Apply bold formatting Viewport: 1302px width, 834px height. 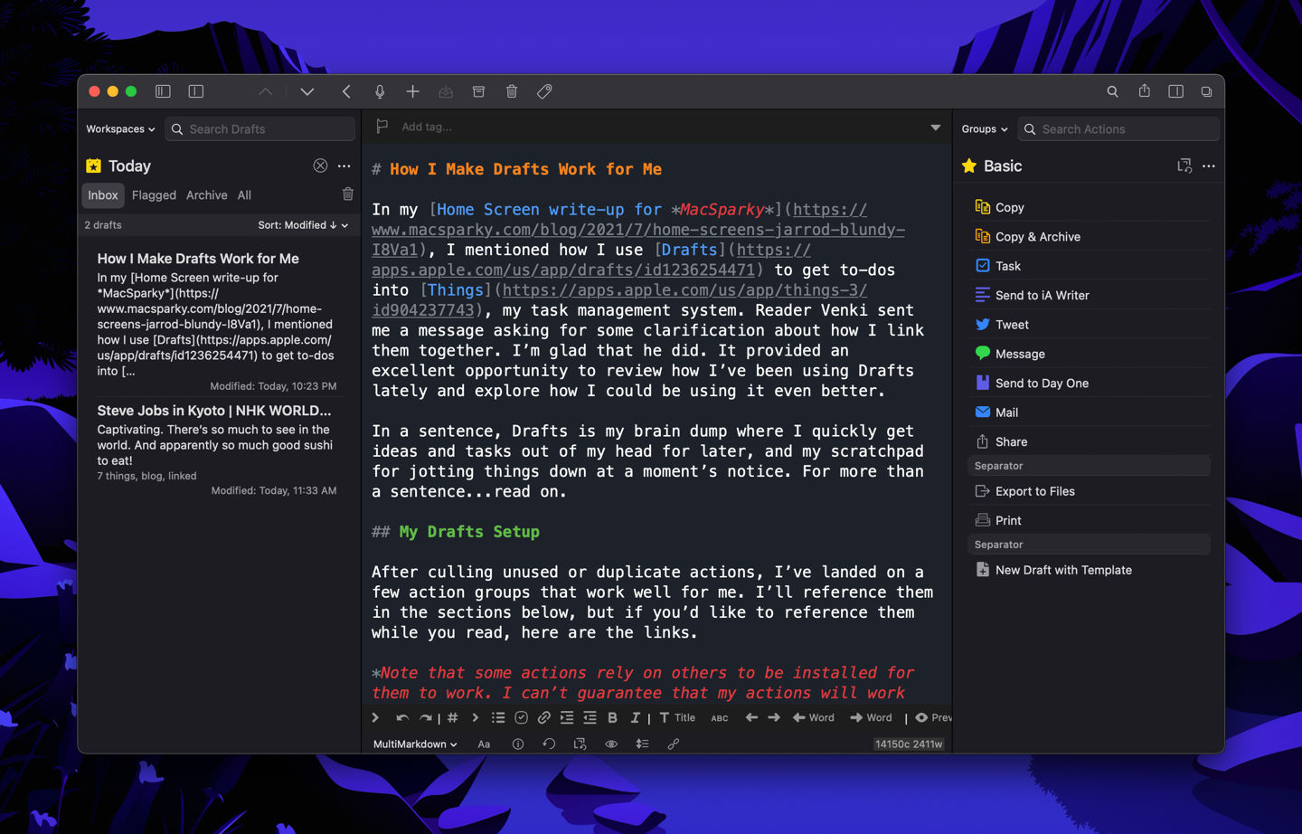click(x=613, y=717)
